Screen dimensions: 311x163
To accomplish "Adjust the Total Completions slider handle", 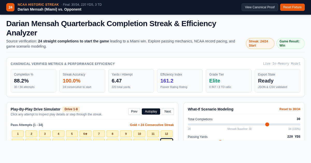I will click(x=267, y=124).
